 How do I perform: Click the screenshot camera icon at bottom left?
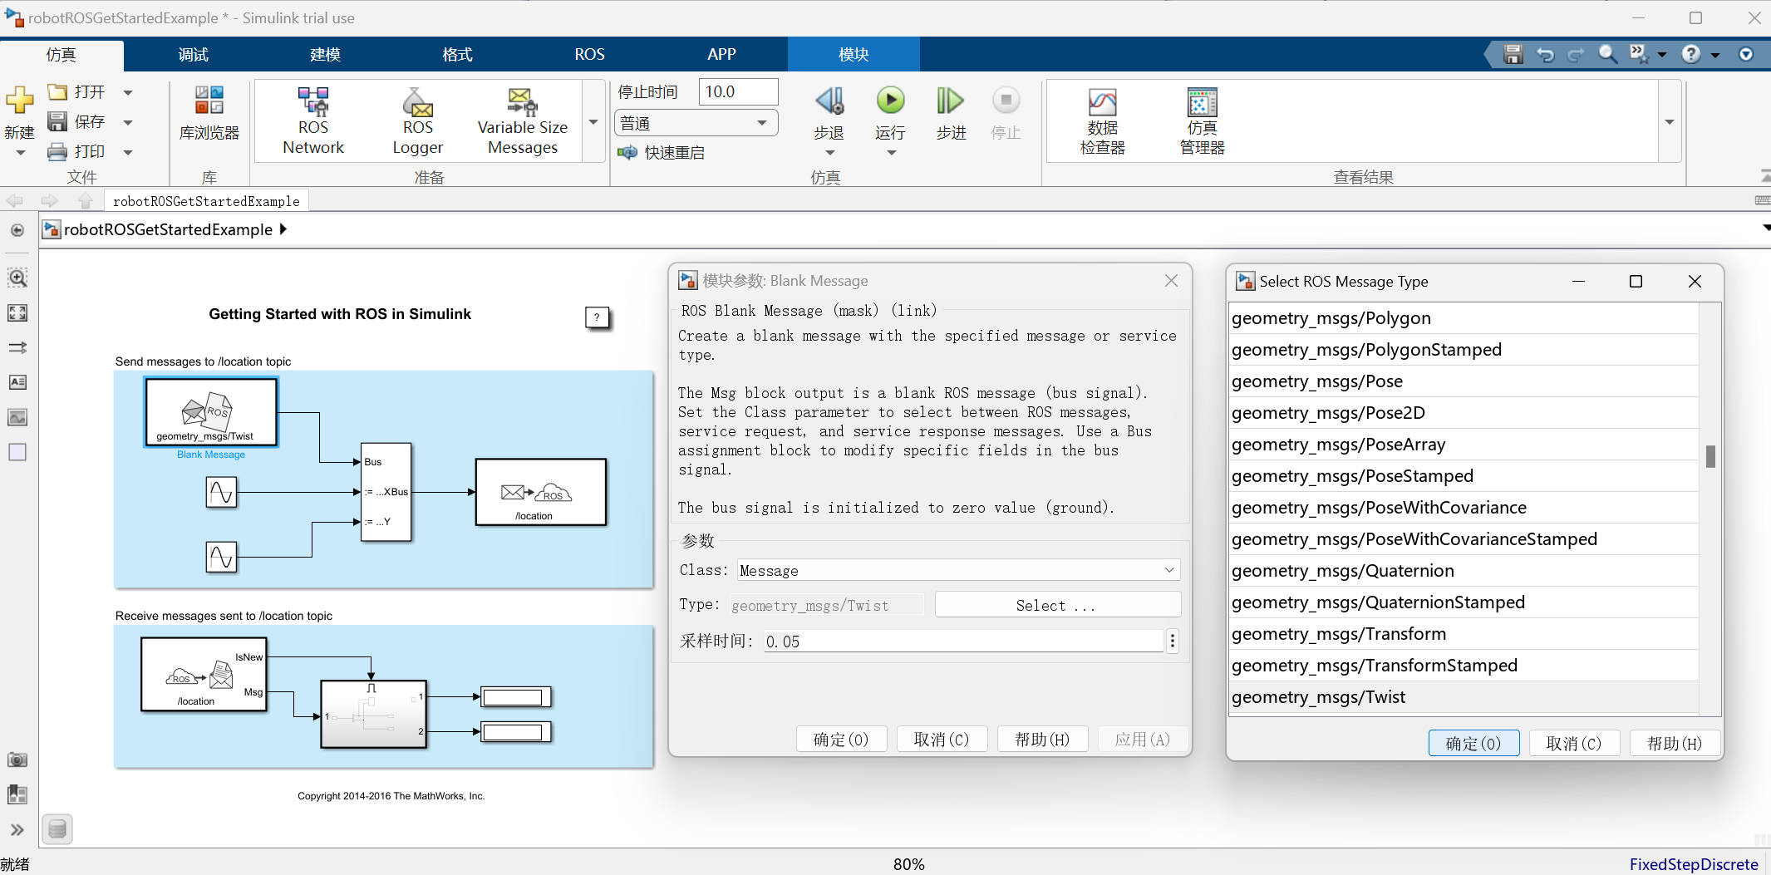click(x=17, y=759)
